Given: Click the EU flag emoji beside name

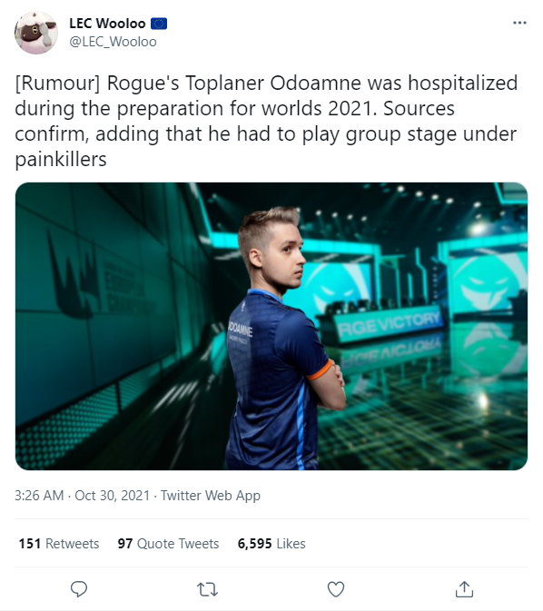Looking at the screenshot, I should pyautogui.click(x=159, y=24).
